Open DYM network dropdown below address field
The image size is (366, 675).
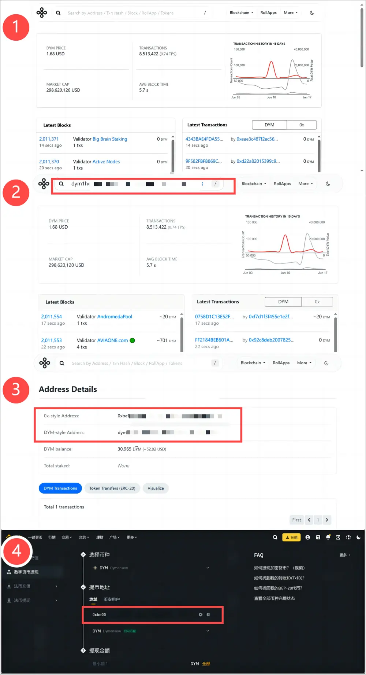(151, 631)
